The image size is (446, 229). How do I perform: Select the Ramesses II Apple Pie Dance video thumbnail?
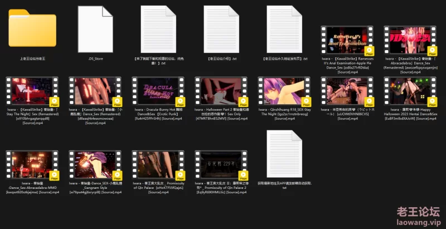pyautogui.click(x=347, y=40)
